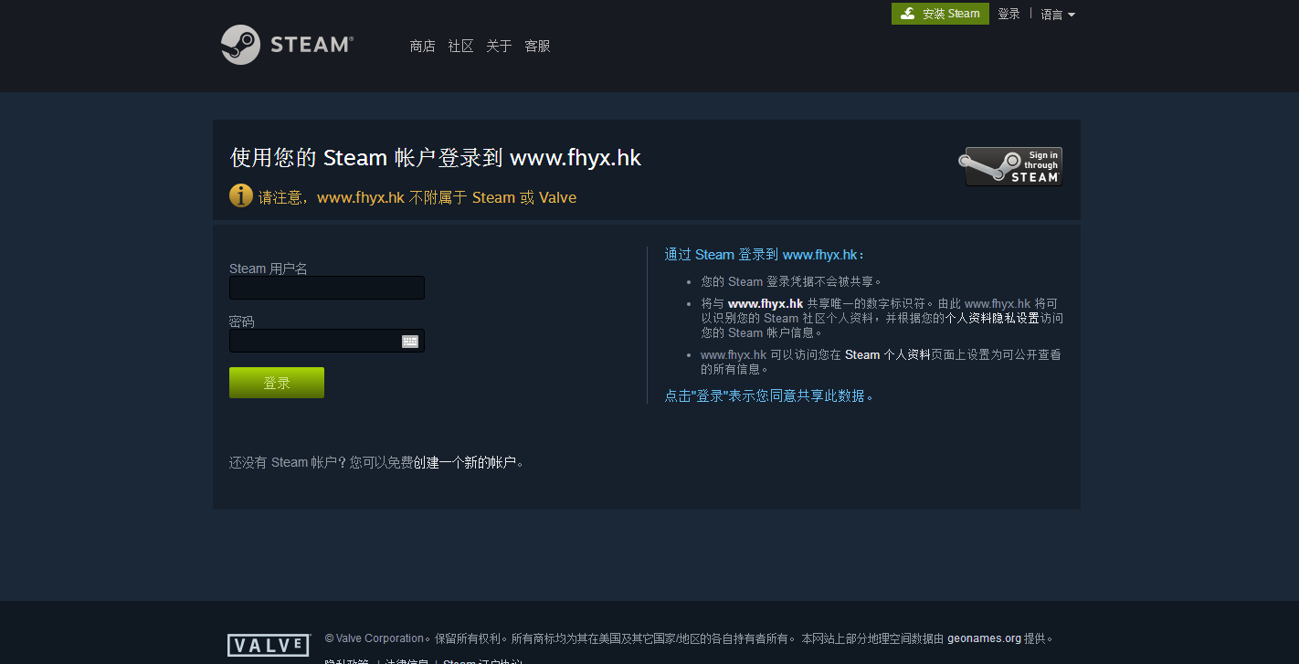Open the 商店 menu item

pos(422,46)
